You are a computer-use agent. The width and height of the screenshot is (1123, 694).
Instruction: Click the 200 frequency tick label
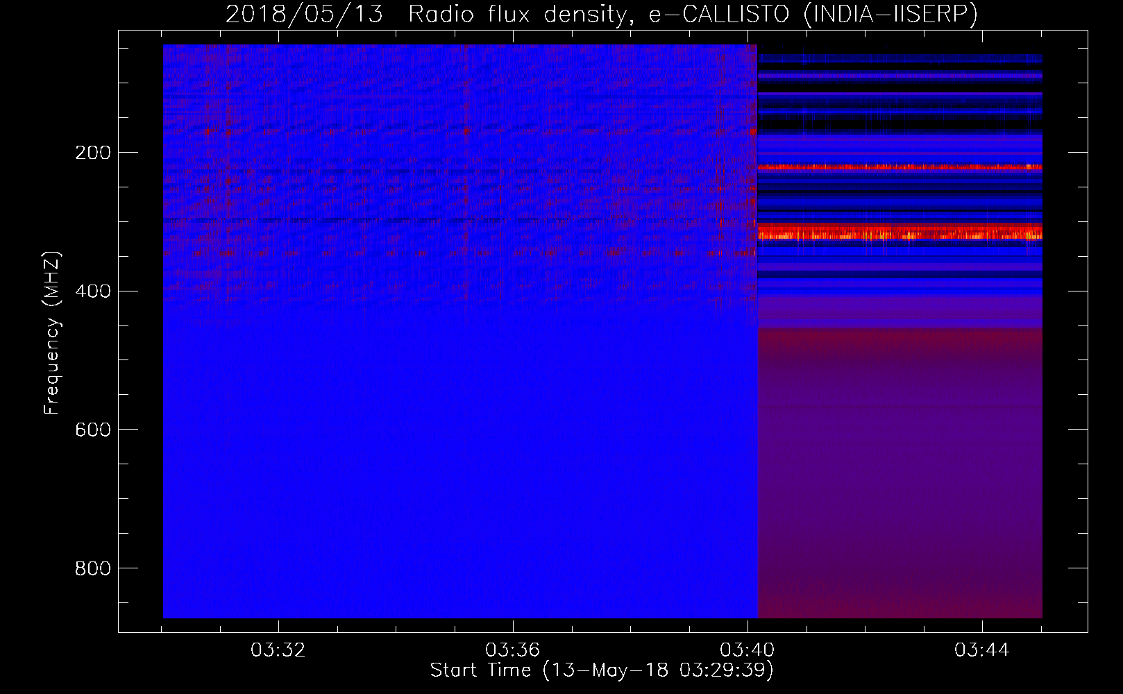[x=93, y=153]
